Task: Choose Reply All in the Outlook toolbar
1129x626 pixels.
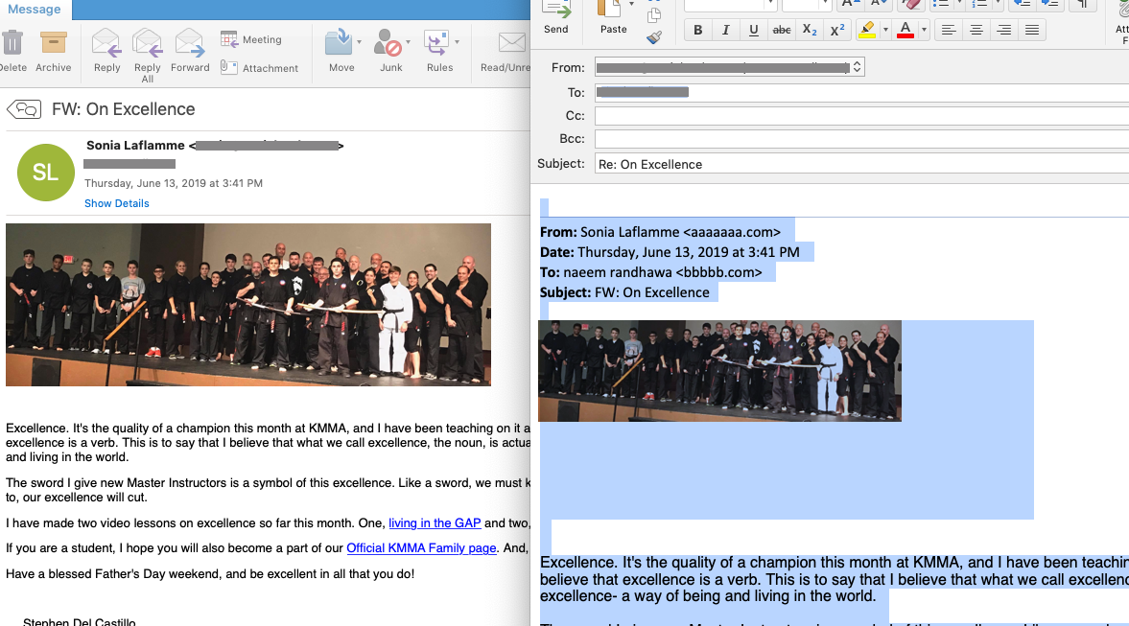Action: (147, 55)
